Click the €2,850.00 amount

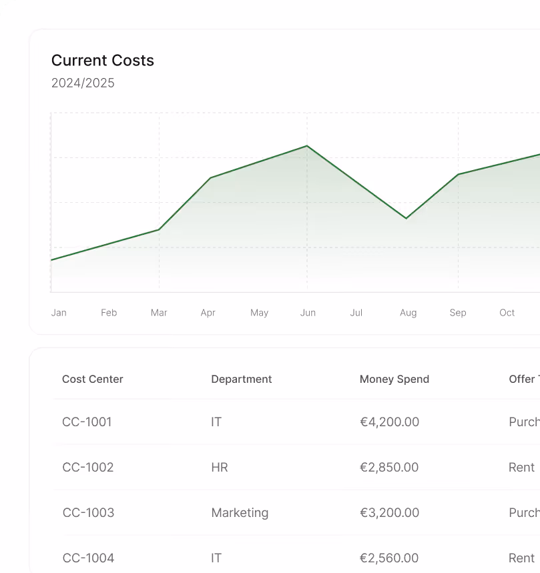pyautogui.click(x=389, y=468)
